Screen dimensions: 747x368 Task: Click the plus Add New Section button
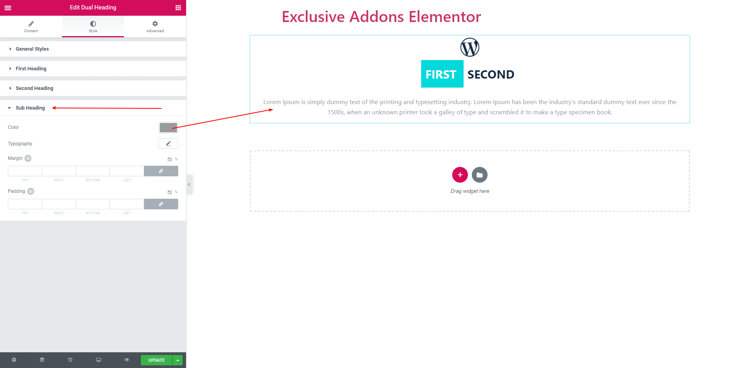click(460, 175)
